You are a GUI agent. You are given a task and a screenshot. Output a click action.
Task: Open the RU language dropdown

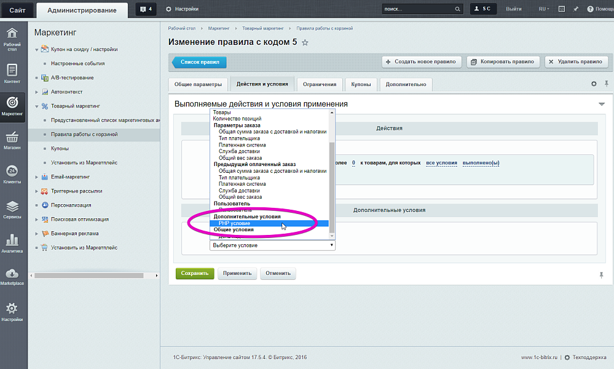(x=544, y=9)
